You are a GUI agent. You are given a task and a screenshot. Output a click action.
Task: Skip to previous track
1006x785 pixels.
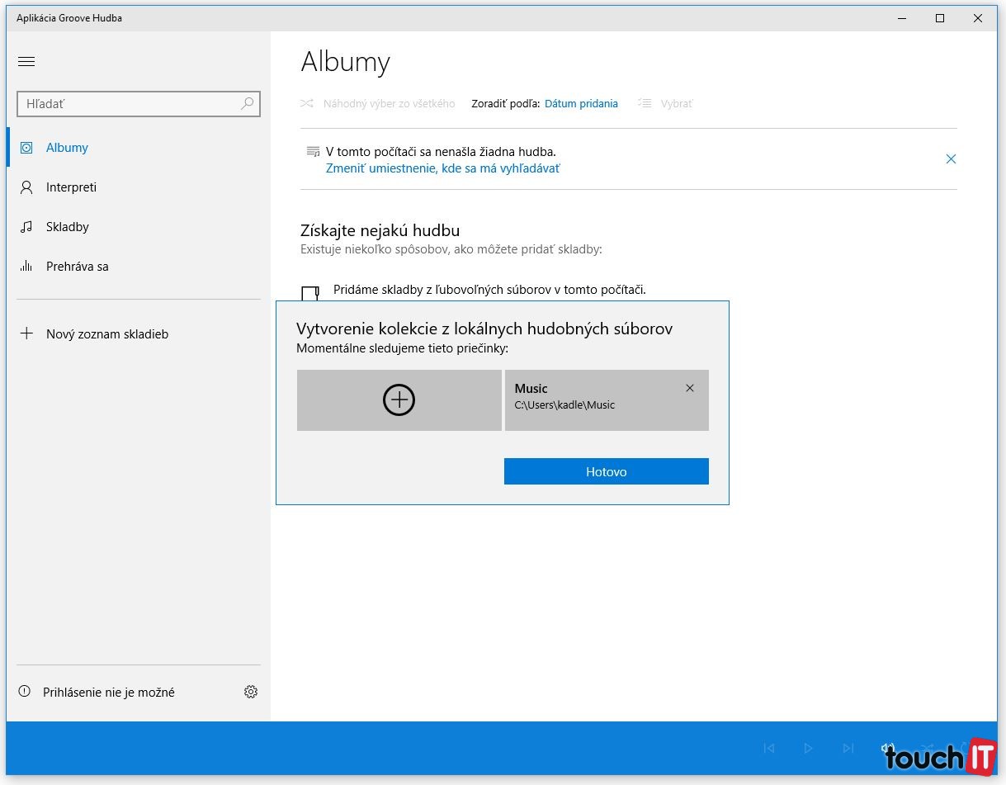769,748
